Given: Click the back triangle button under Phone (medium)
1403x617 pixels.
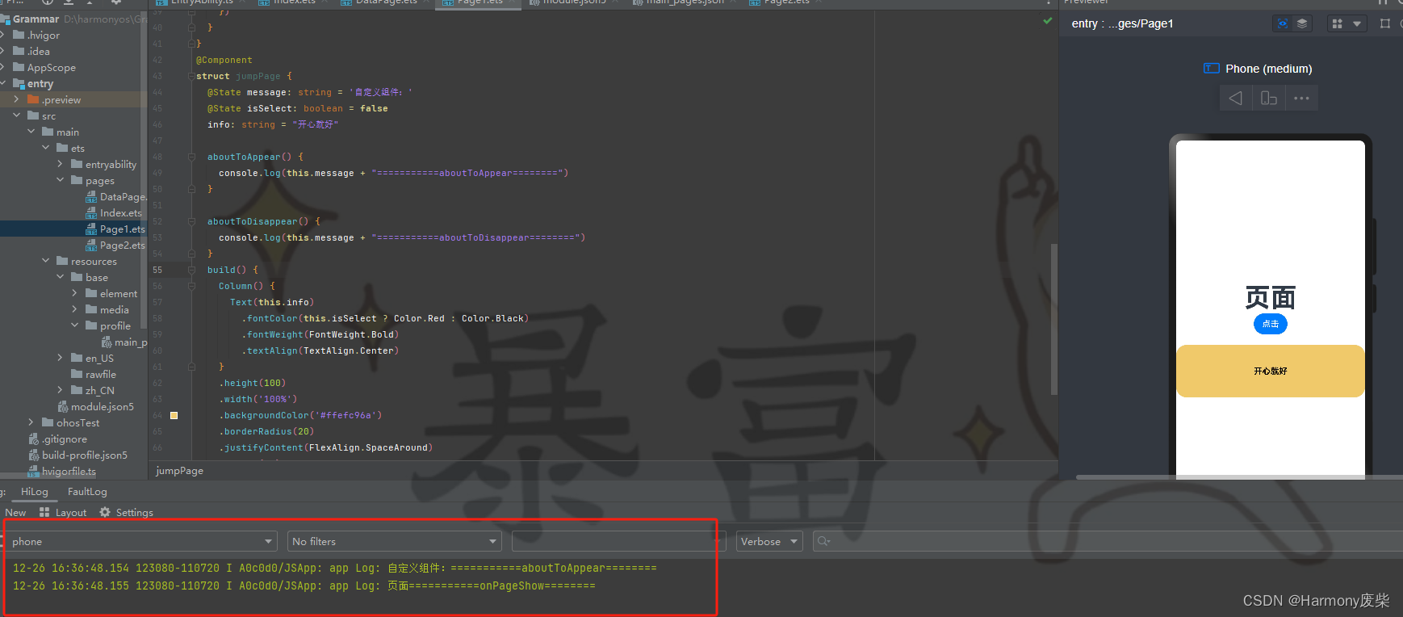Looking at the screenshot, I should click(1235, 99).
